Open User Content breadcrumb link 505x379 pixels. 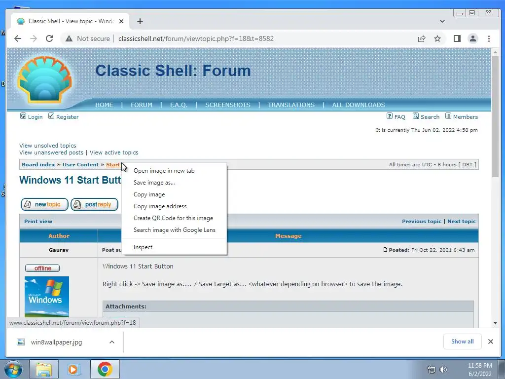point(80,165)
